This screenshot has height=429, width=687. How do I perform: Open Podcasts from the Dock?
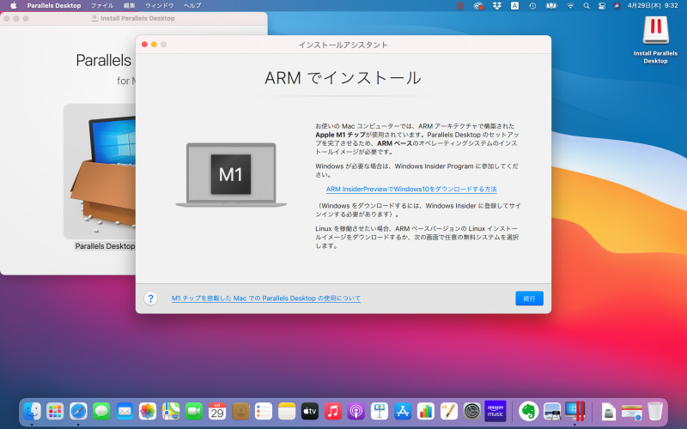(356, 411)
